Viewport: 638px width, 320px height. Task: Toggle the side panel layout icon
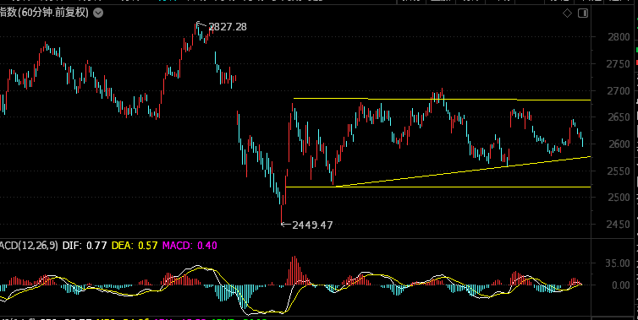click(583, 14)
